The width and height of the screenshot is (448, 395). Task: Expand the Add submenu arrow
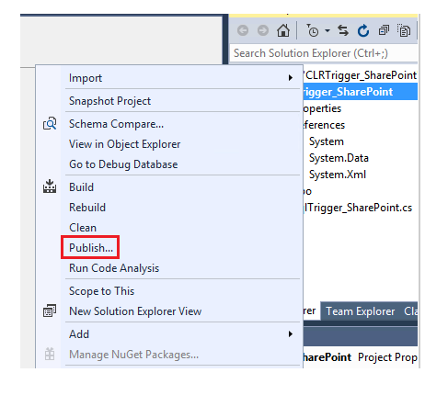tap(291, 333)
